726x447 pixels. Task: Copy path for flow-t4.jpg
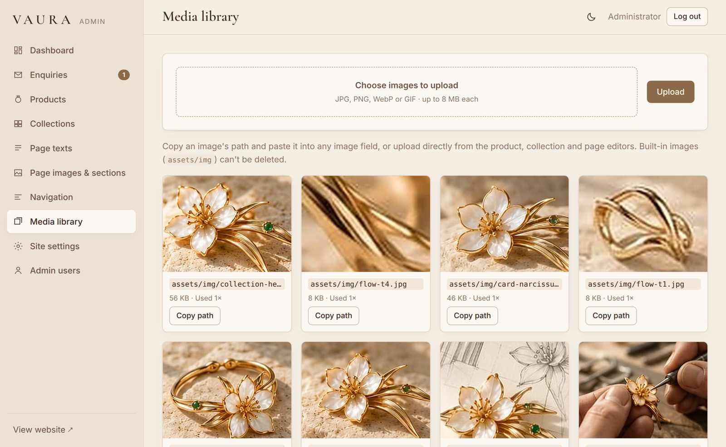(334, 316)
